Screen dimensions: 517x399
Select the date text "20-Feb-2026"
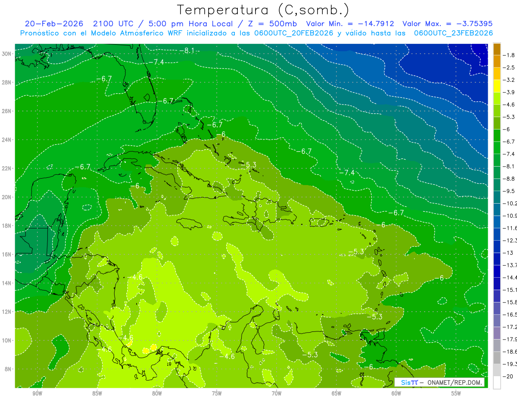click(55, 24)
